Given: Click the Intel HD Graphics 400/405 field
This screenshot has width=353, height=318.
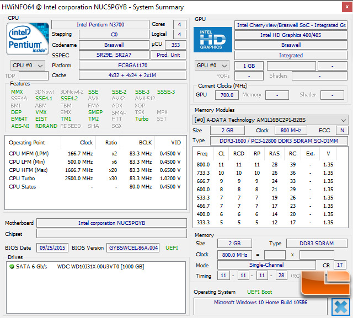Looking at the screenshot, I should tap(291, 35).
